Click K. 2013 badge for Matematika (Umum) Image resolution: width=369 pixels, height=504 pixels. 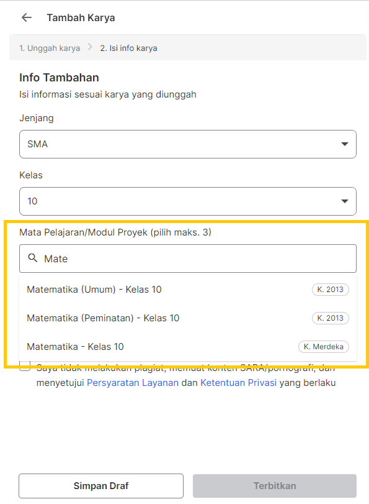(x=330, y=289)
